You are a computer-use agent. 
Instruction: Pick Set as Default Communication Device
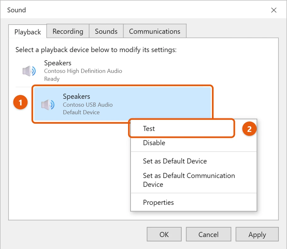(194, 180)
